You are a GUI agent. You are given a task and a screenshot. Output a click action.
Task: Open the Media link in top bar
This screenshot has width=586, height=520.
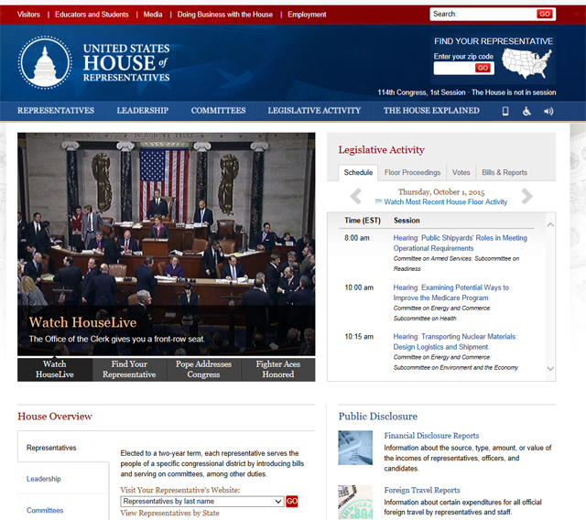153,15
